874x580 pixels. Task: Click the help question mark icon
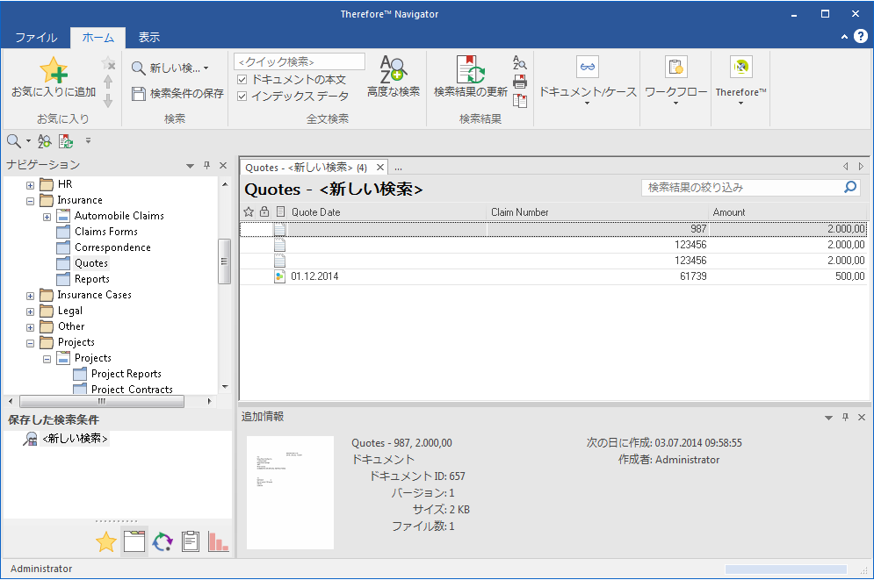(x=861, y=36)
